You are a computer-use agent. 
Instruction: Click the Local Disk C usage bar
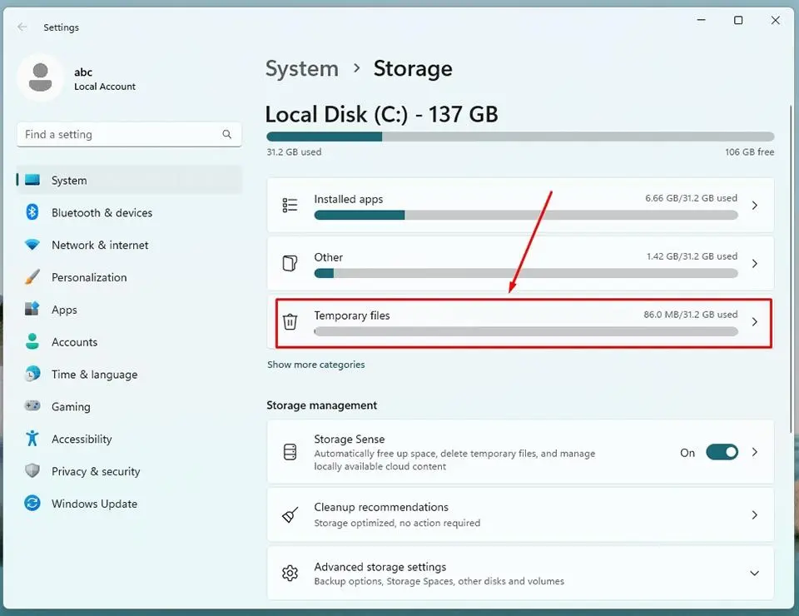coord(520,137)
